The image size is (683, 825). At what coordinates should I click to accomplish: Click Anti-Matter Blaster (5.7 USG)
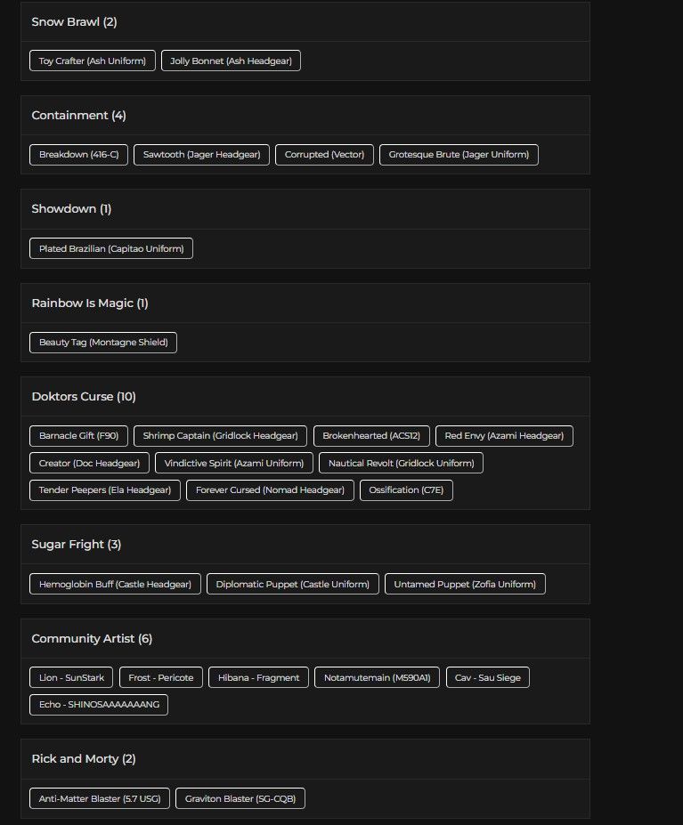point(100,798)
